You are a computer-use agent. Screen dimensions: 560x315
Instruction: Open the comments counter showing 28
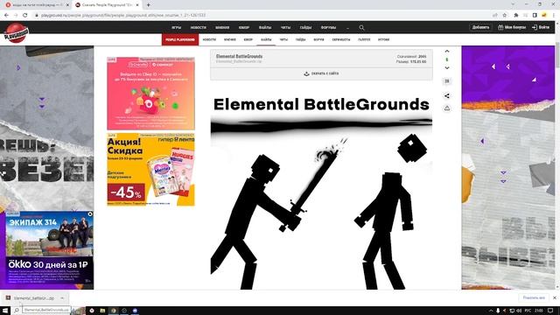pos(447,81)
